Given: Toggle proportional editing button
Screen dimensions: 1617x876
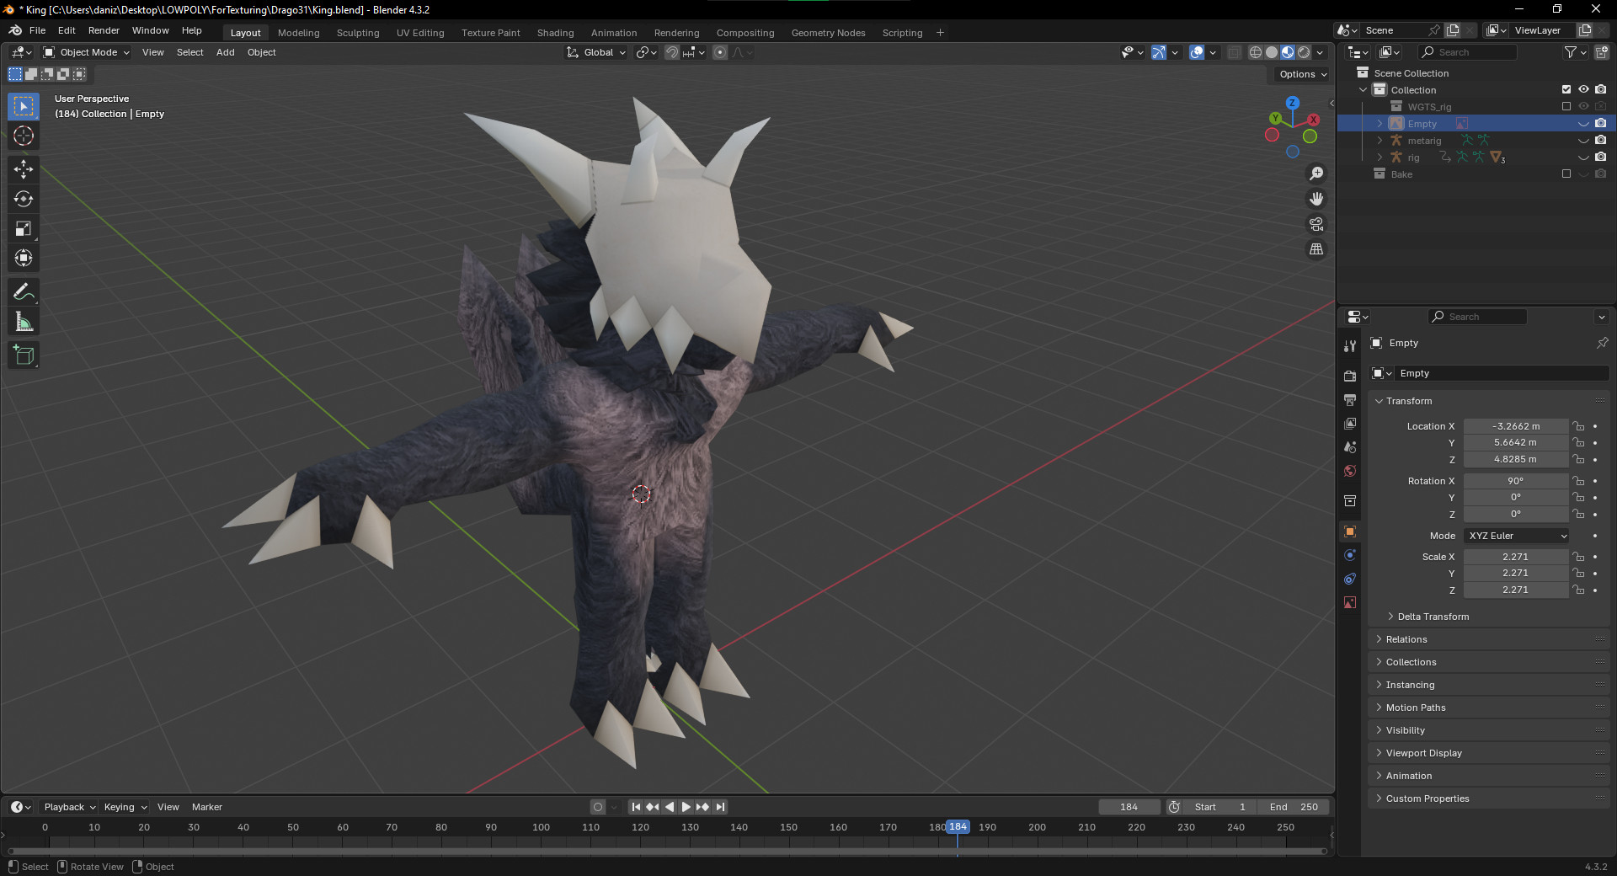Looking at the screenshot, I should [720, 52].
